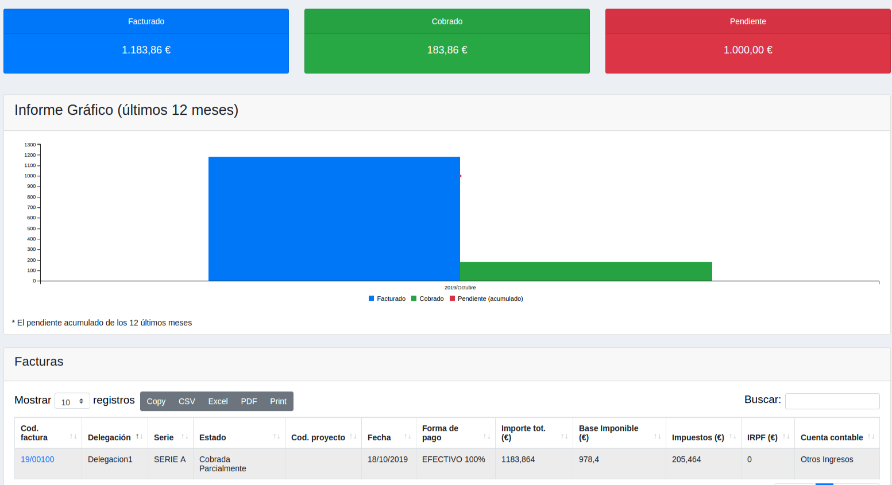Image resolution: width=892 pixels, height=485 pixels.
Task: Click the Cobrada Parcialmente status cell
Action: (x=239, y=464)
